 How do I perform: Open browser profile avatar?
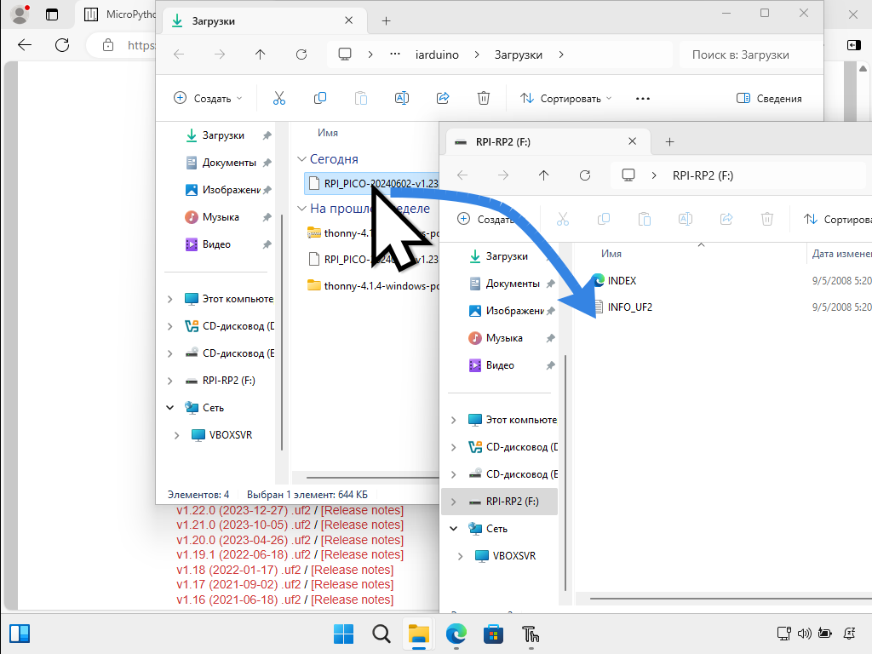20,14
